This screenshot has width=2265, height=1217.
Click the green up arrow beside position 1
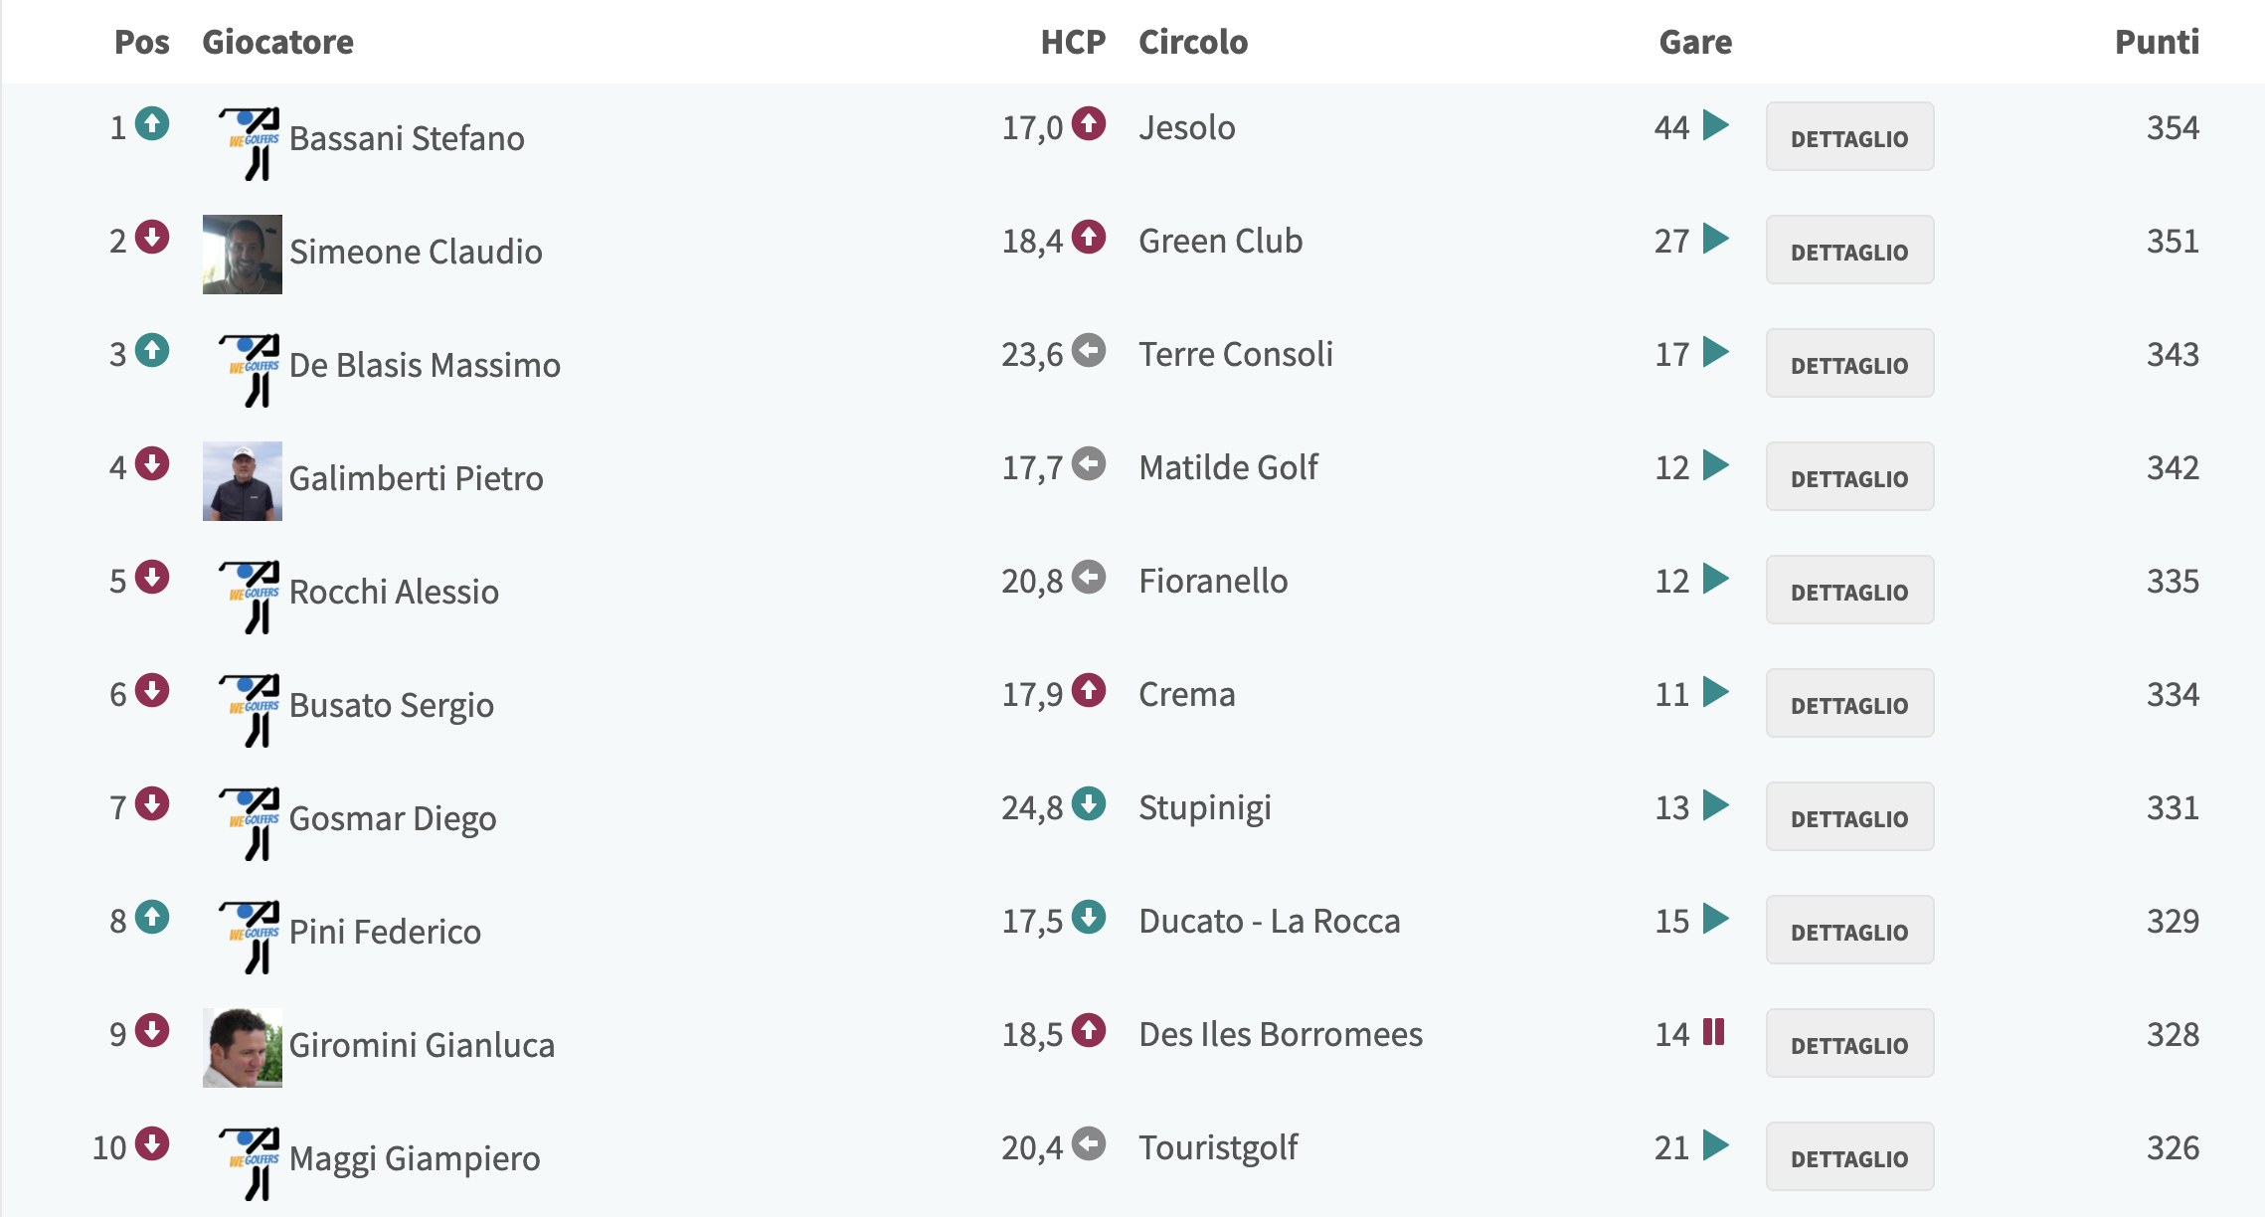point(152,124)
